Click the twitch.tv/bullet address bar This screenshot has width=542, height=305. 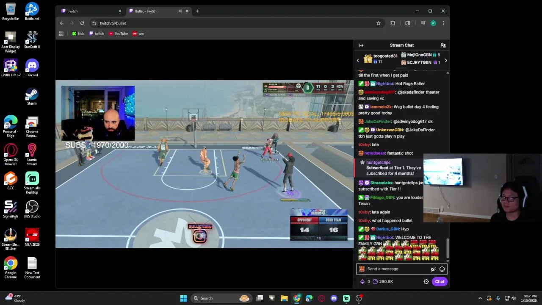(x=237, y=23)
